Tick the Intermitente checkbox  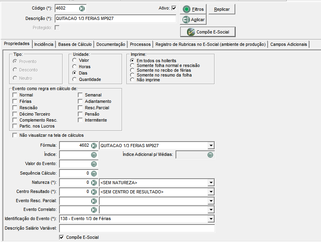80,120
